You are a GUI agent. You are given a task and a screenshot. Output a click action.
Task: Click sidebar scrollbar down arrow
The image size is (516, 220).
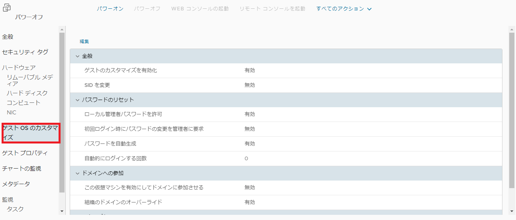click(x=62, y=211)
